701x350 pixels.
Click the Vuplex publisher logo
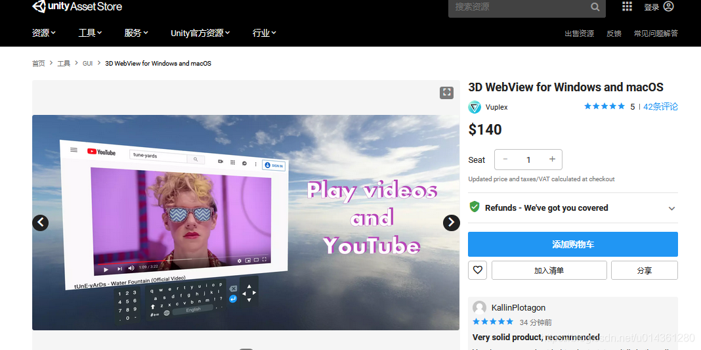pyautogui.click(x=475, y=107)
